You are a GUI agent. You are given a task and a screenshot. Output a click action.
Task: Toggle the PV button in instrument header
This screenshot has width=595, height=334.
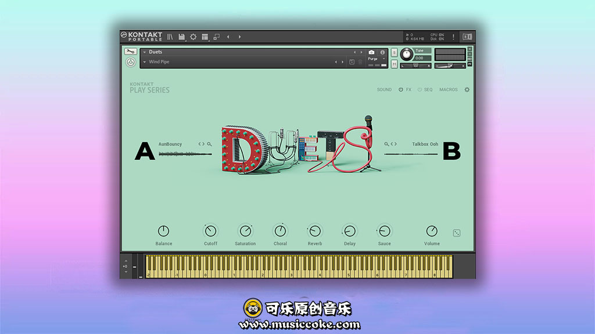[x=469, y=64]
